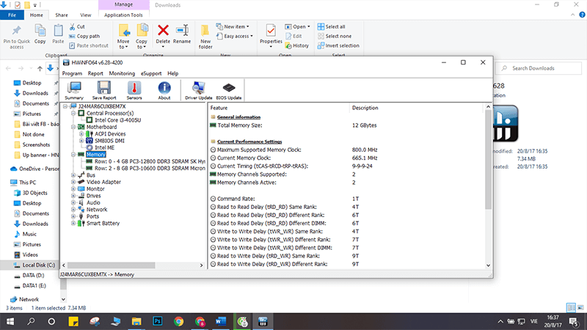The width and height of the screenshot is (587, 330).
Task: Select the Intel ME tree item
Action: (x=104, y=147)
